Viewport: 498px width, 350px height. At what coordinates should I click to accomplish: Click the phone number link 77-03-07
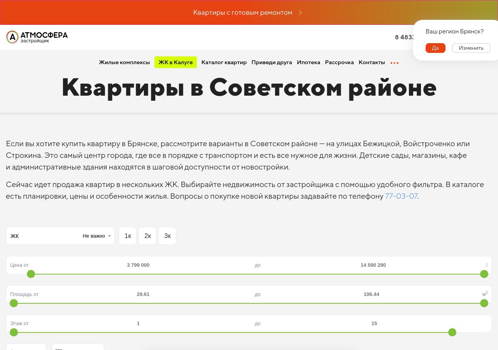pos(401,196)
